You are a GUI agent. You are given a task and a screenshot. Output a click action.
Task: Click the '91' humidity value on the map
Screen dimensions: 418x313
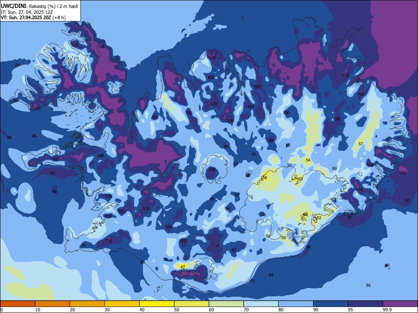[290, 165]
